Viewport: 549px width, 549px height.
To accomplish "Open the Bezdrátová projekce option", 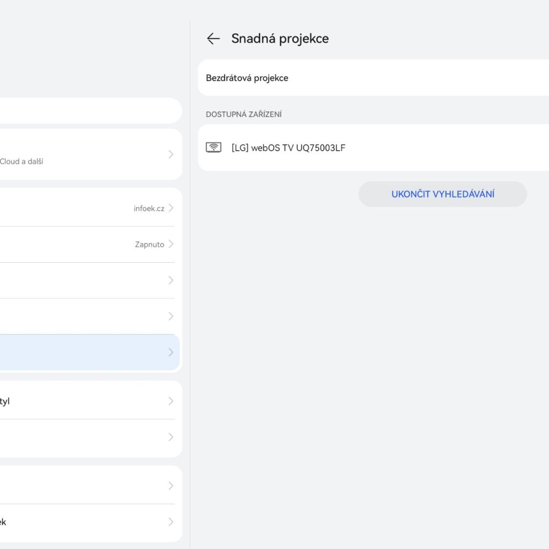I will tap(247, 78).
